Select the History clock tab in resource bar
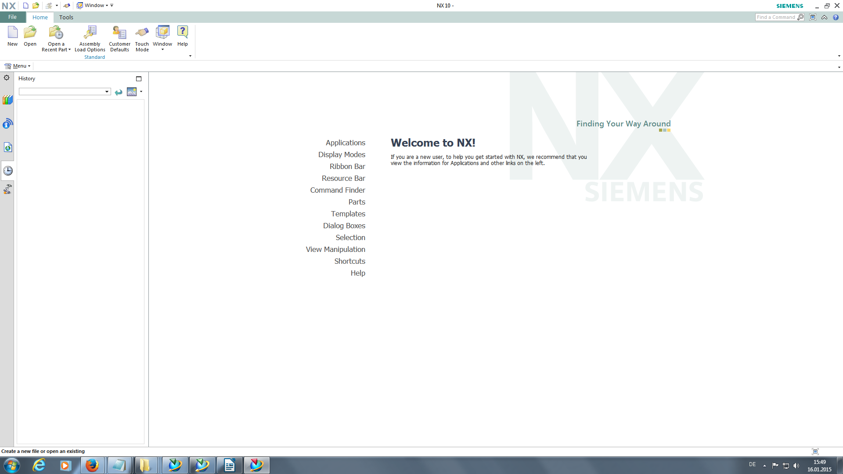This screenshot has height=474, width=843. click(7, 170)
